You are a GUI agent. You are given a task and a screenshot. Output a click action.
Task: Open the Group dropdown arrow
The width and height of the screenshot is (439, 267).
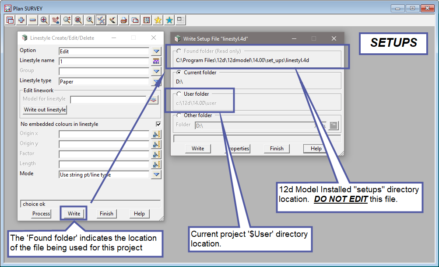(156, 71)
